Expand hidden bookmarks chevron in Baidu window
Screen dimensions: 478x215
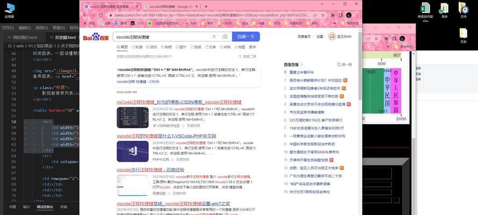pyautogui.click(x=336, y=23)
